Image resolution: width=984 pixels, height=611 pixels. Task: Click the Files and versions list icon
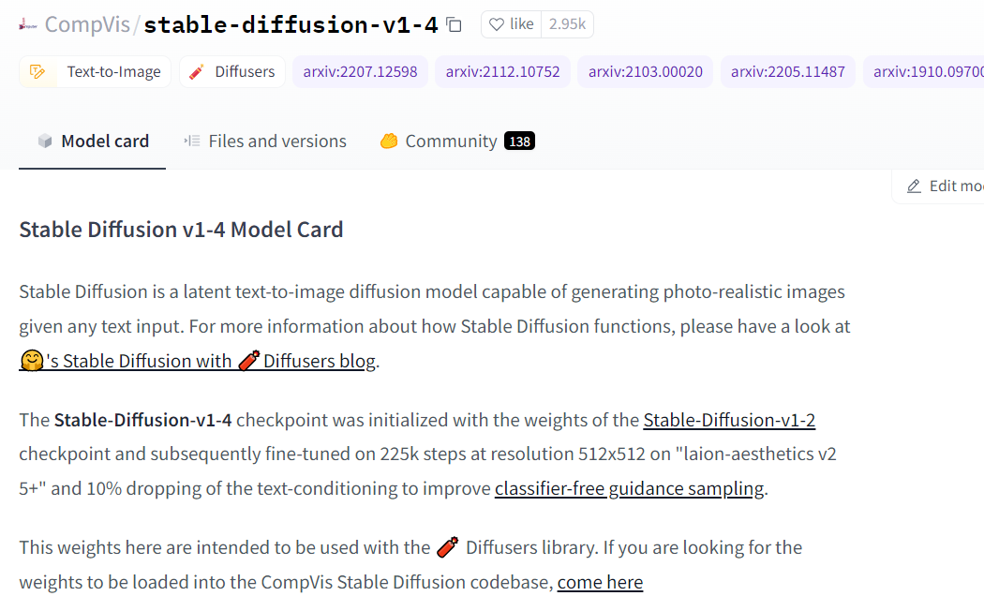(x=191, y=141)
